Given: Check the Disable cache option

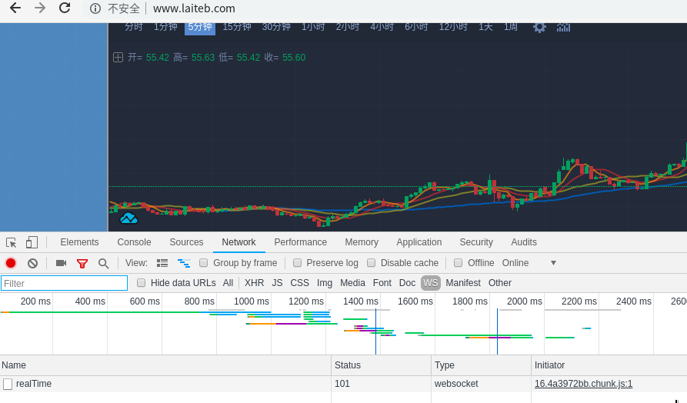Looking at the screenshot, I should [372, 263].
